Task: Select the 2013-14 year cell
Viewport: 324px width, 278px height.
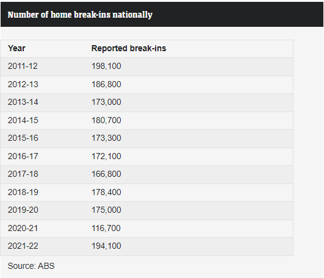Action: [x=23, y=102]
